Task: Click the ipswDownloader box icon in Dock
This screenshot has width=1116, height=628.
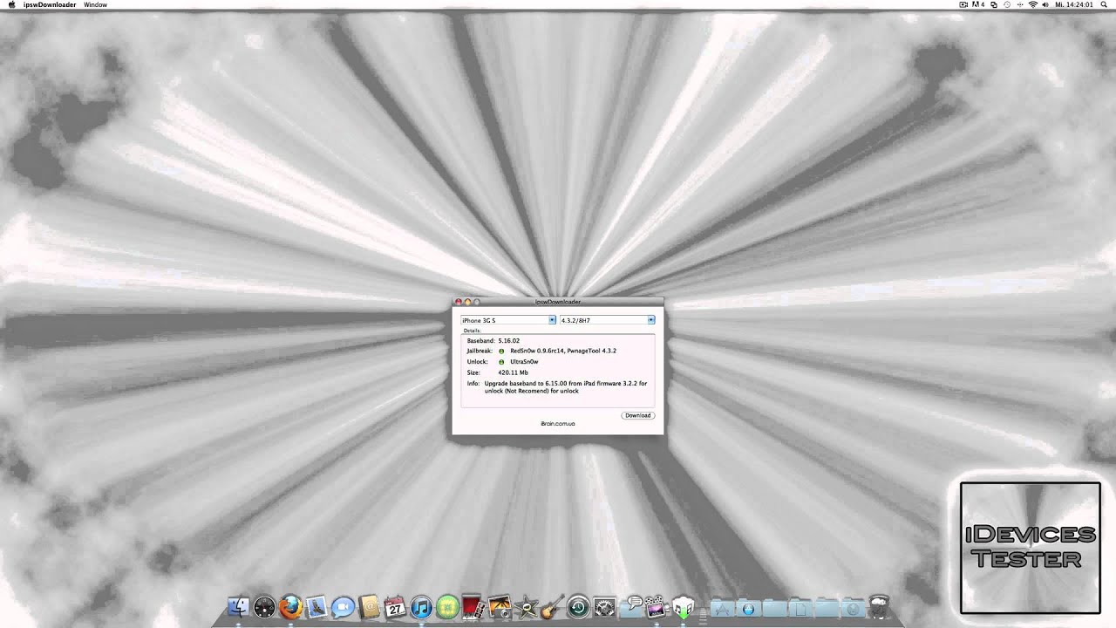Action: (x=683, y=607)
